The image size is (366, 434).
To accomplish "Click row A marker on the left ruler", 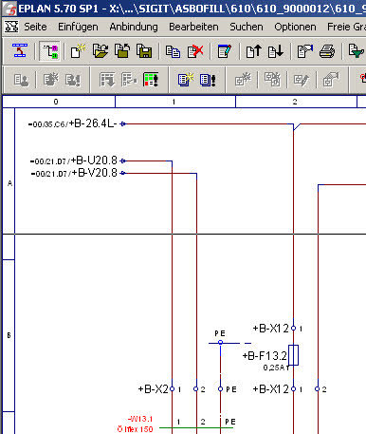I will pos(9,183).
